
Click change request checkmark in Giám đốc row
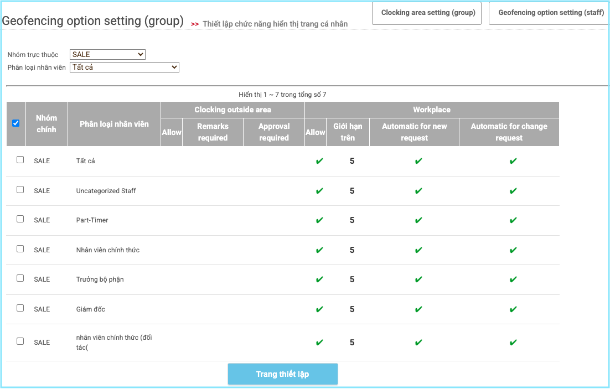tap(513, 309)
